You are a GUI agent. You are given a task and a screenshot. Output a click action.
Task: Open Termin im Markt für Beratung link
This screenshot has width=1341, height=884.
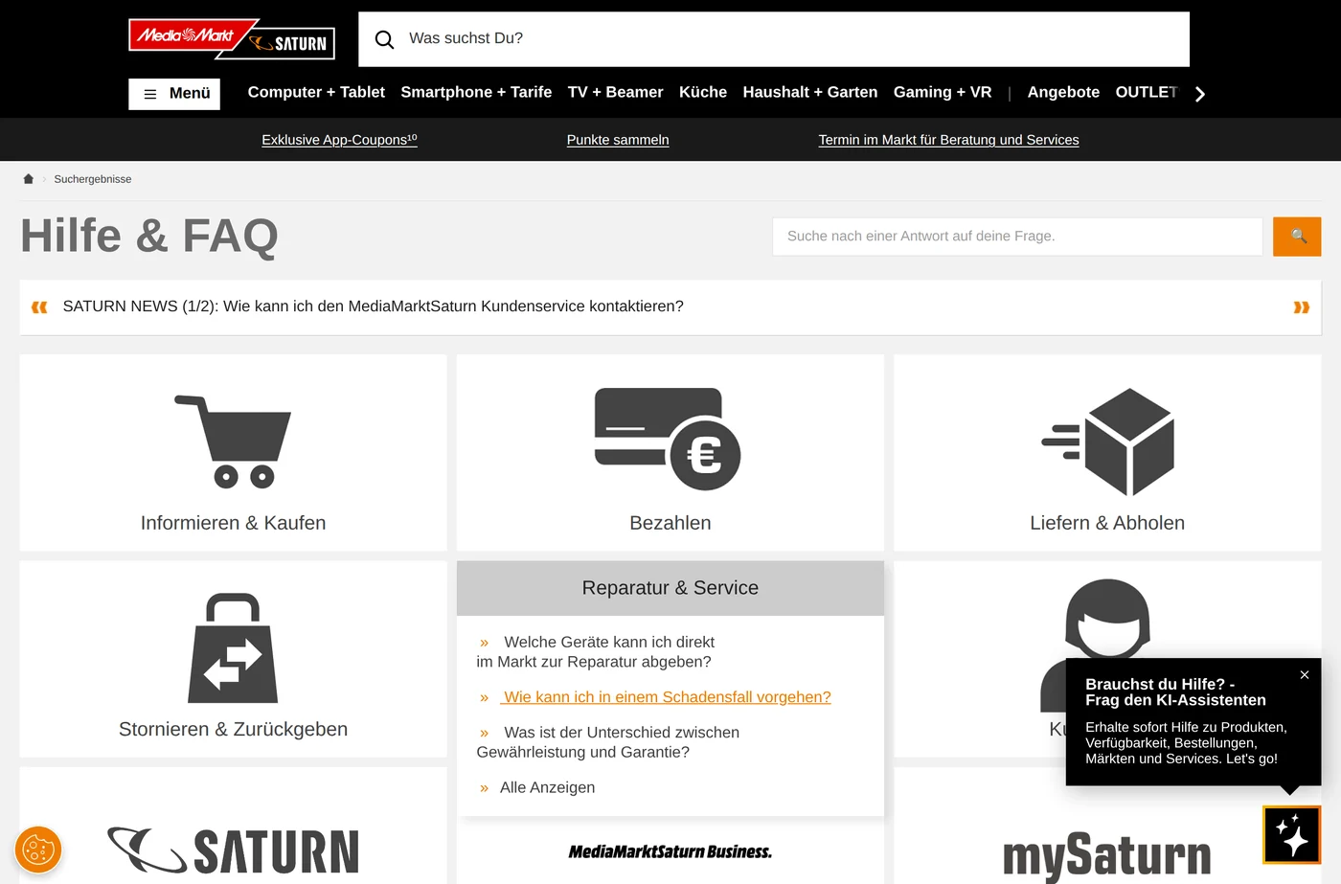[948, 140]
